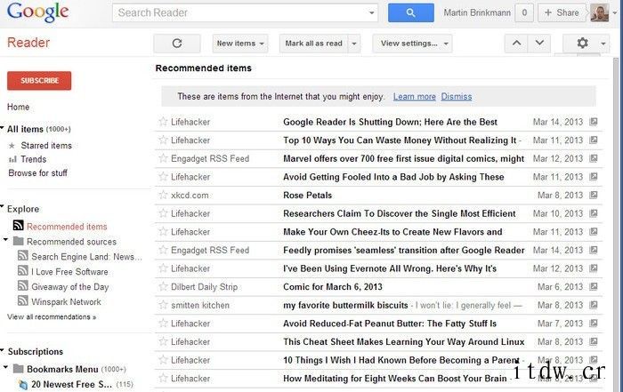The width and height of the screenshot is (623, 392).
Task: Collapse the Recommended sources folder
Action: point(5,239)
